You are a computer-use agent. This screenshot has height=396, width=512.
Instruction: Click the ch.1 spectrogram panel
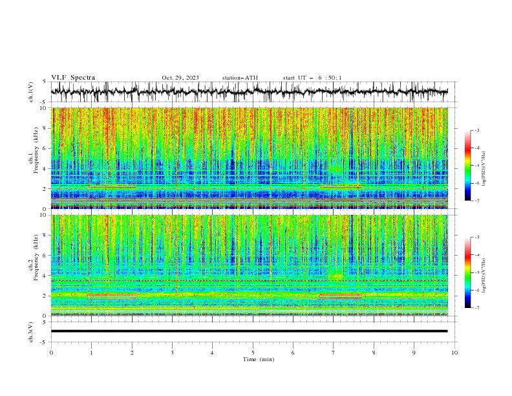pos(250,158)
